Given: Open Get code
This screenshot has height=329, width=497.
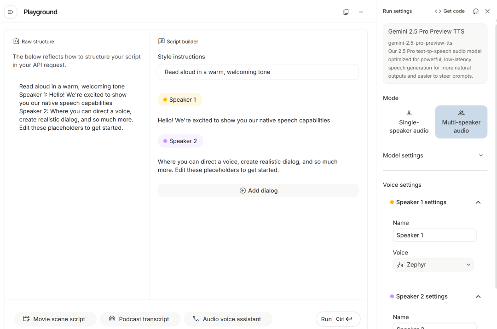Looking at the screenshot, I should coord(450,11).
